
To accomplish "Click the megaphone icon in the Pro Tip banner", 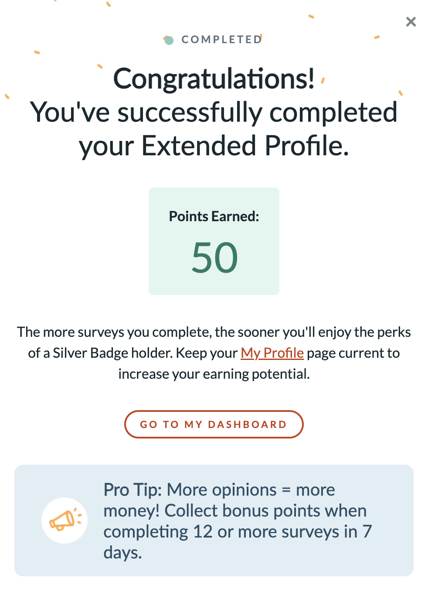I will 65,520.
